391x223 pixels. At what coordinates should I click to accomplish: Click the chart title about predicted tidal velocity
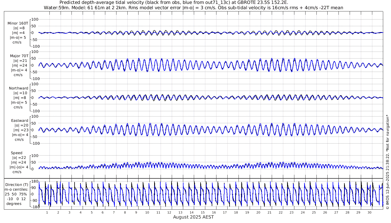174,3
